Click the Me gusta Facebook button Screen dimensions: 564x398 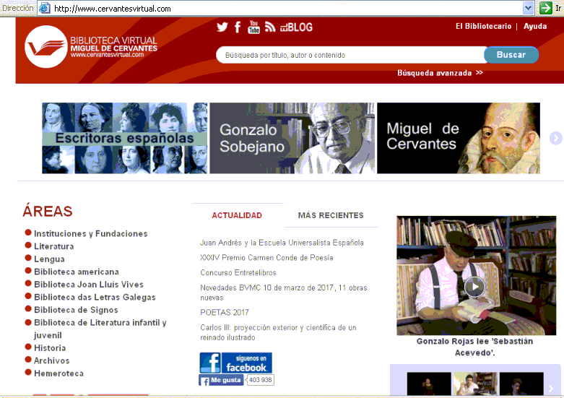(x=221, y=380)
